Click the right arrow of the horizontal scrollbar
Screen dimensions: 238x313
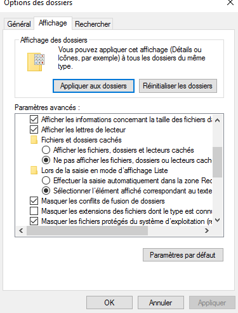tap(207, 230)
